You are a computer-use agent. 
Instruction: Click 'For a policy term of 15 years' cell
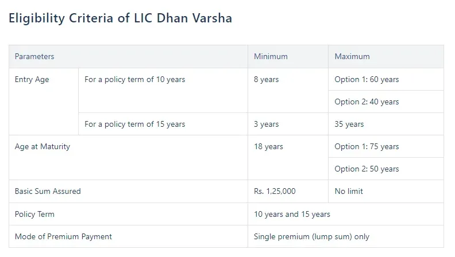pyautogui.click(x=163, y=124)
